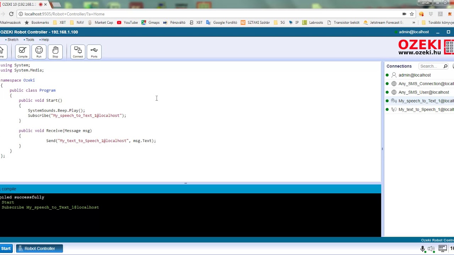Go to Home via the house icon
454x255 pixels.
(2, 52)
